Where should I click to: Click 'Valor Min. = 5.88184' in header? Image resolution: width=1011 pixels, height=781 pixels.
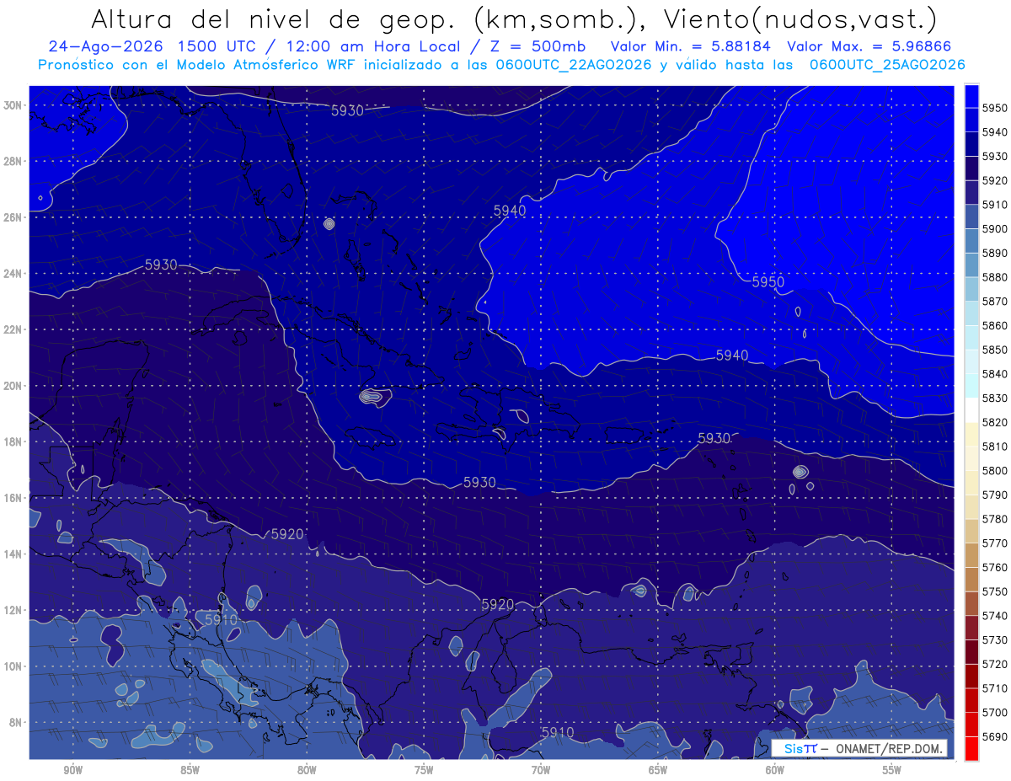[691, 46]
